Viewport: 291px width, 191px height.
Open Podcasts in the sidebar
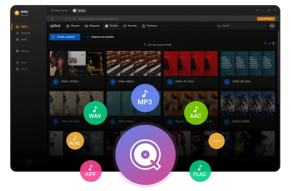23,33
